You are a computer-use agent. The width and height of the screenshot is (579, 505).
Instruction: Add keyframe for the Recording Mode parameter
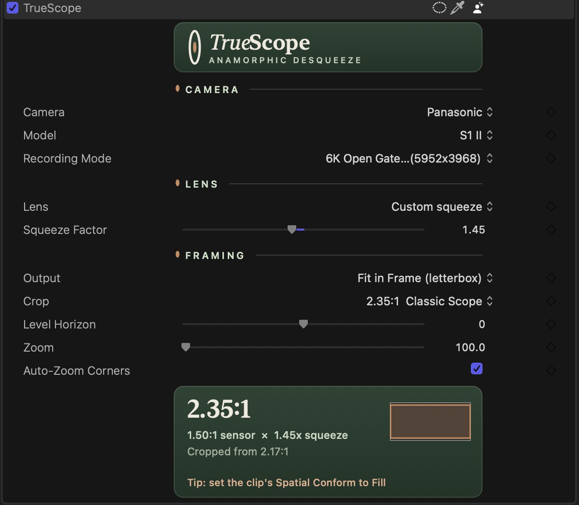[551, 158]
